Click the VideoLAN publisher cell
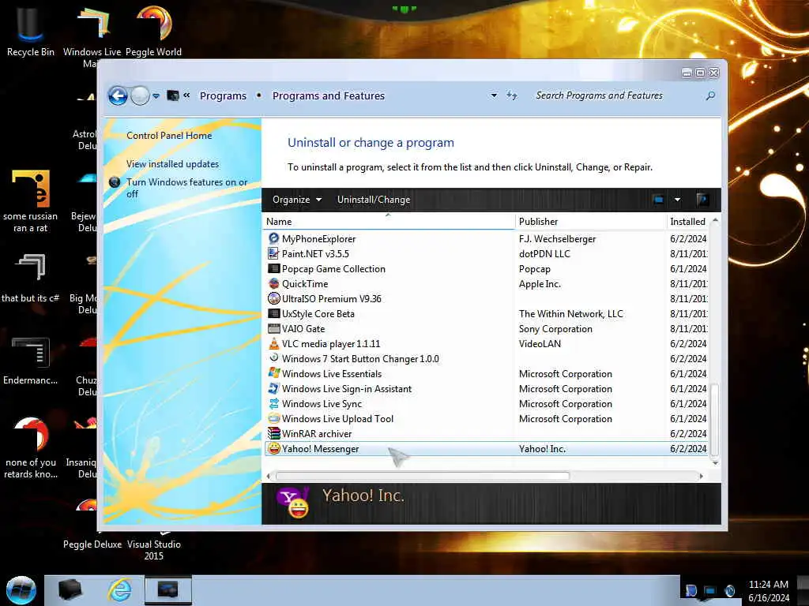The width and height of the screenshot is (809, 606). pos(540,344)
